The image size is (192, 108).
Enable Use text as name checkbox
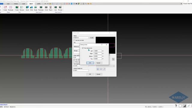coord(74,40)
